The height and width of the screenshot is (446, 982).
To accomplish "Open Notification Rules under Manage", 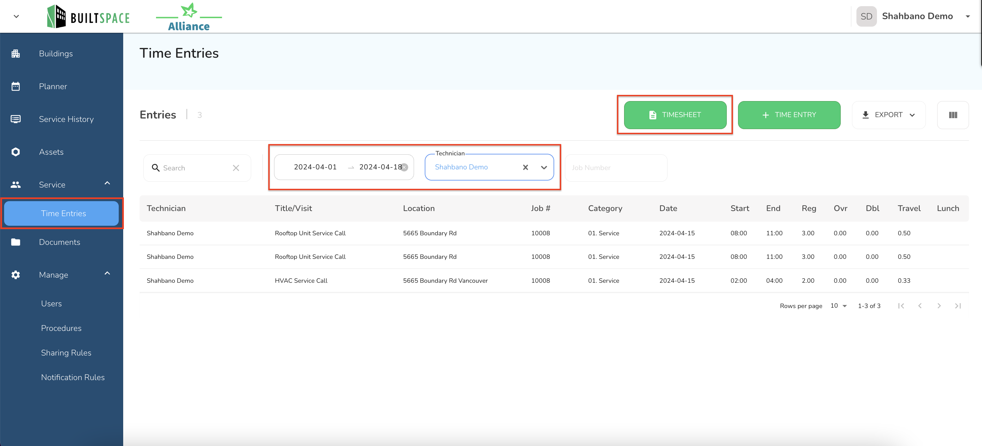I will coord(73,377).
